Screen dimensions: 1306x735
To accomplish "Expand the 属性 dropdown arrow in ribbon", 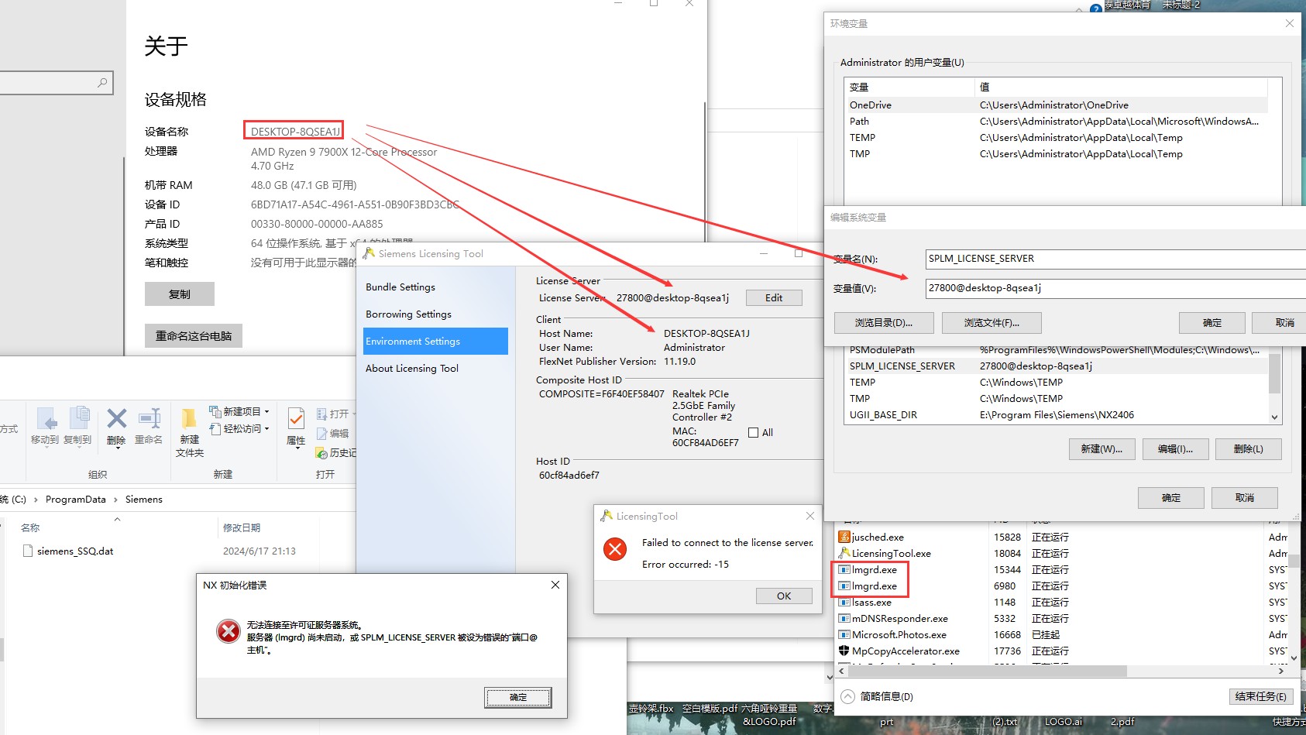I will [x=298, y=448].
